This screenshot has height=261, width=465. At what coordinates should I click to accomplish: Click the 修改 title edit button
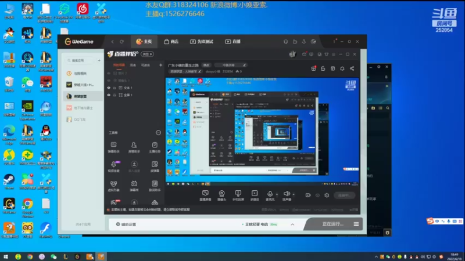[x=206, y=65]
